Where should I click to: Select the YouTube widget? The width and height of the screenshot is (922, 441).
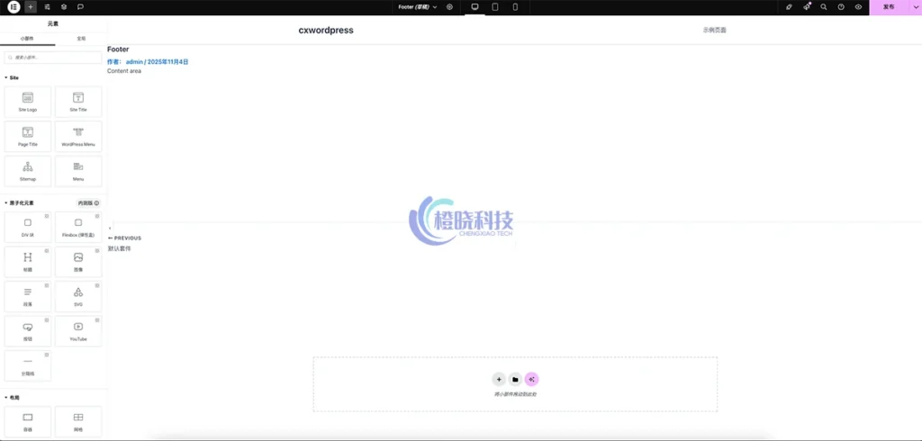(78, 331)
